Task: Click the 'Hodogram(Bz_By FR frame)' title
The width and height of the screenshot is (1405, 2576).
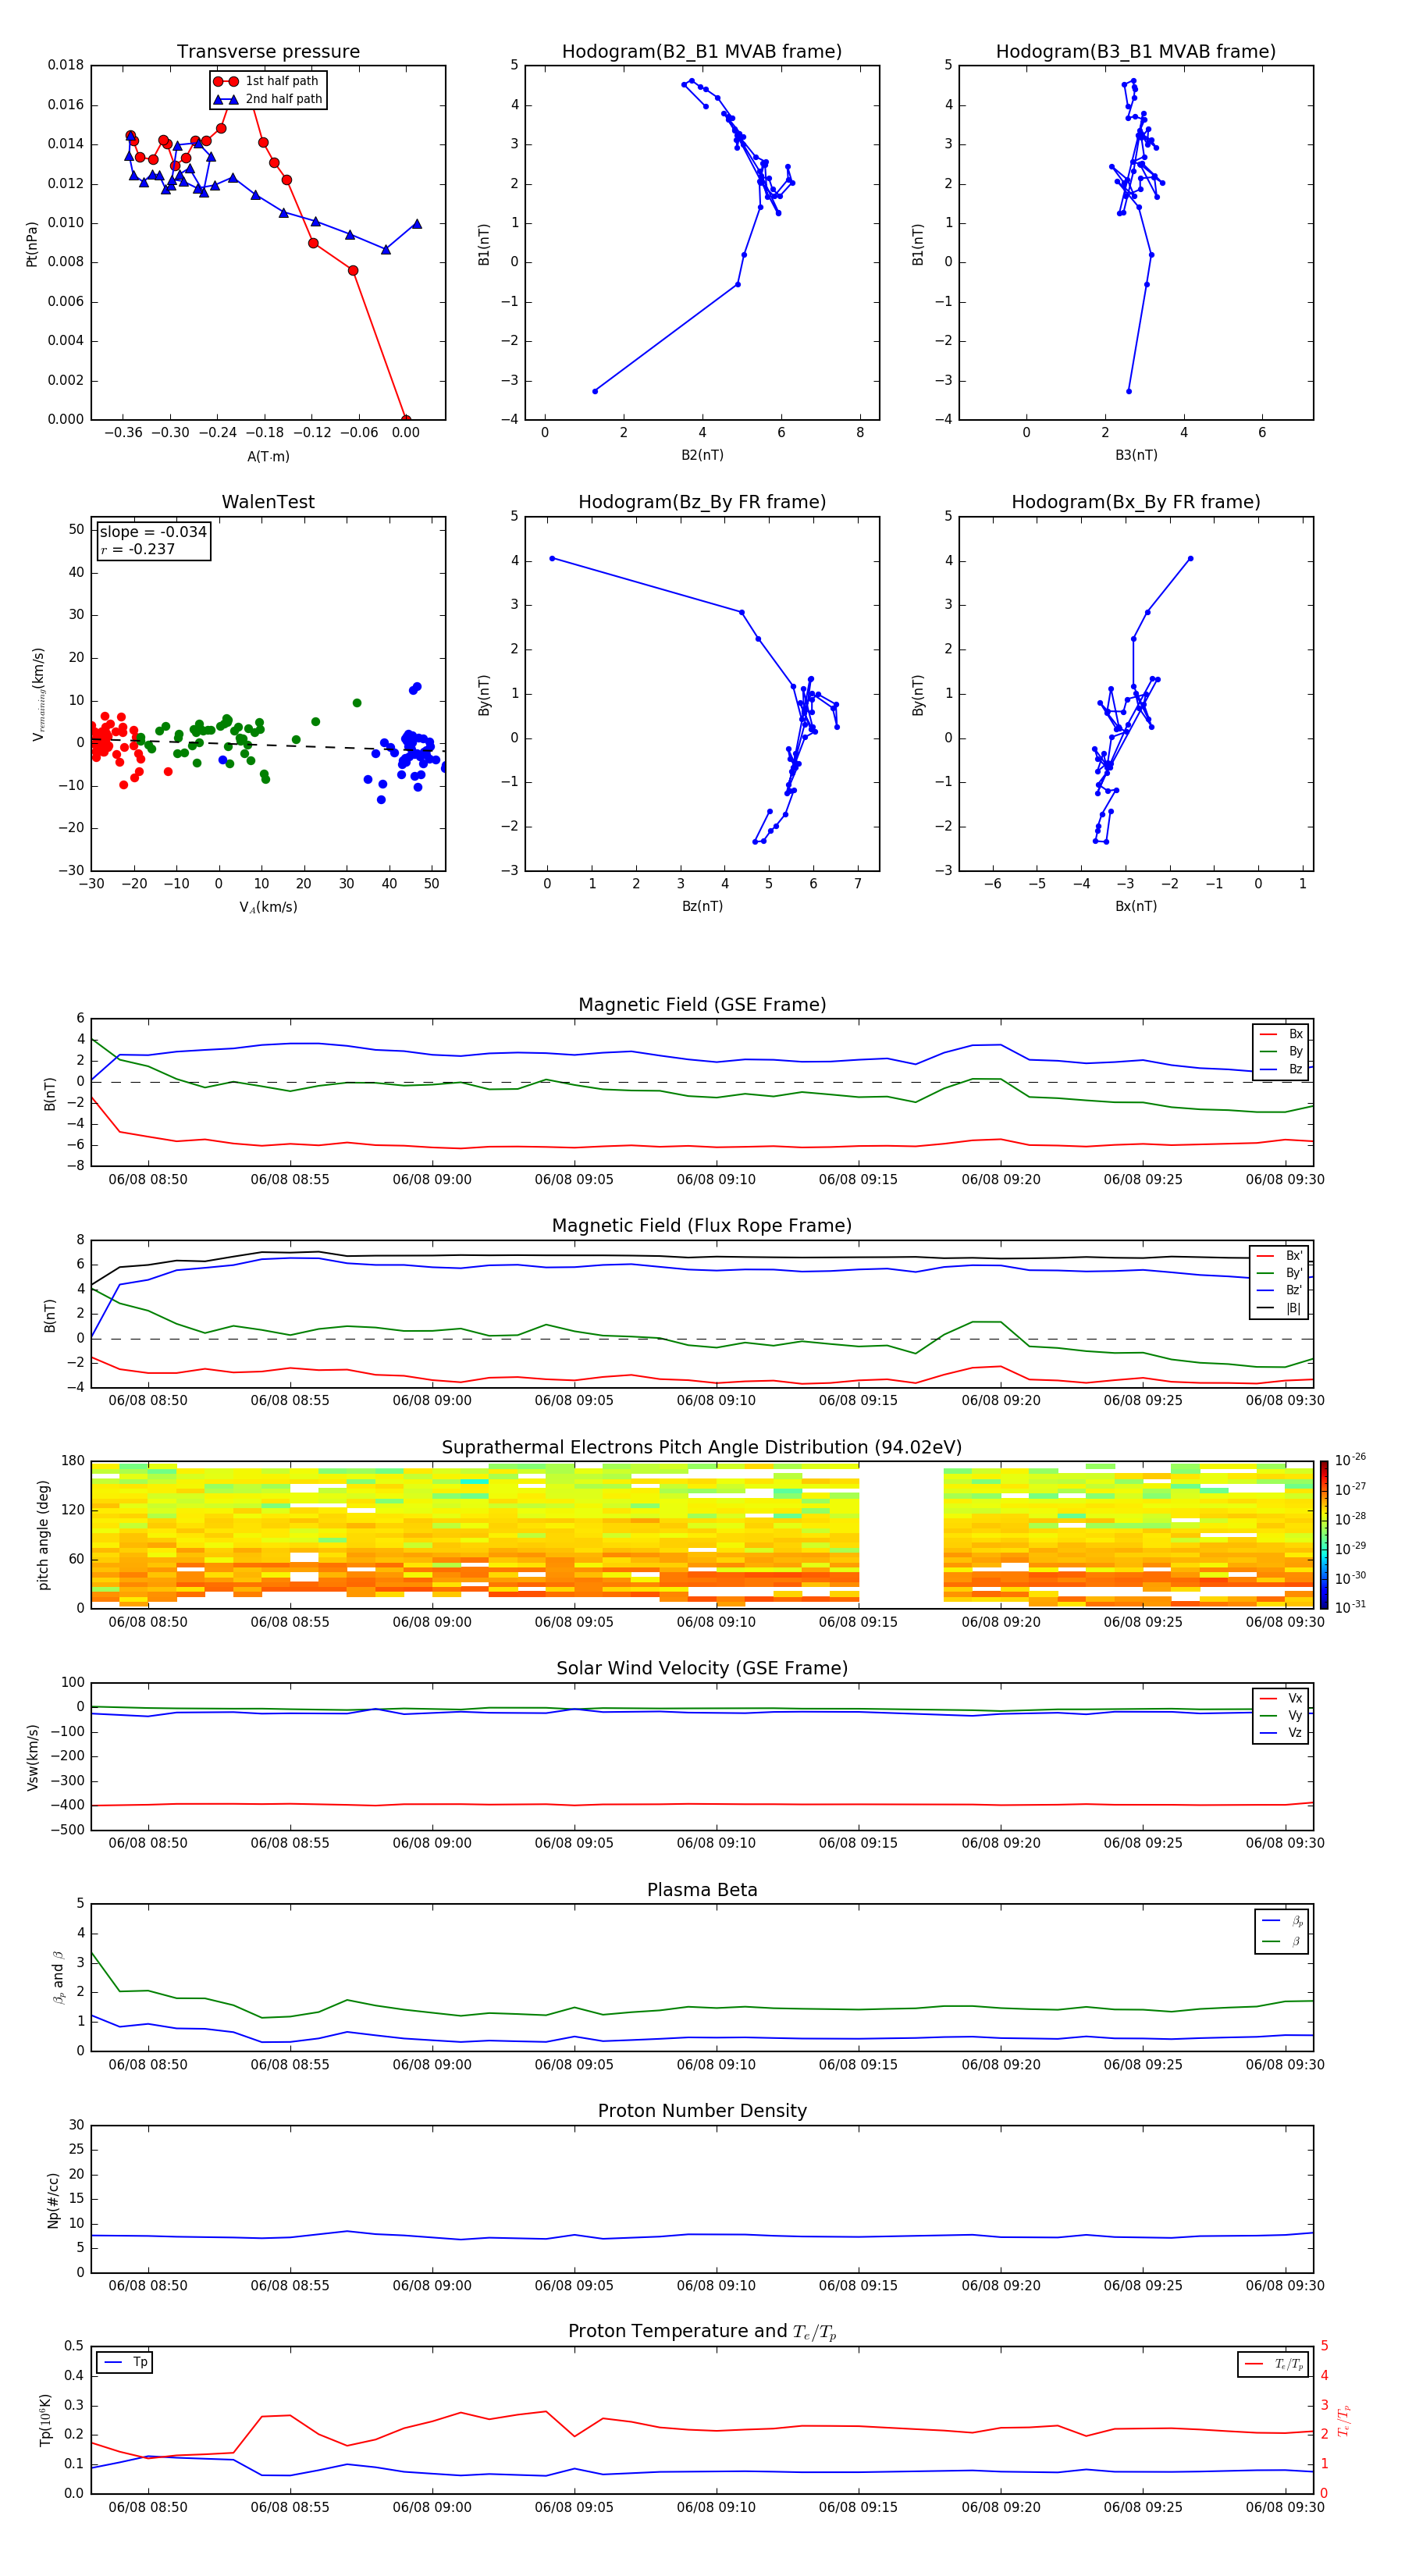Action: click(702, 502)
